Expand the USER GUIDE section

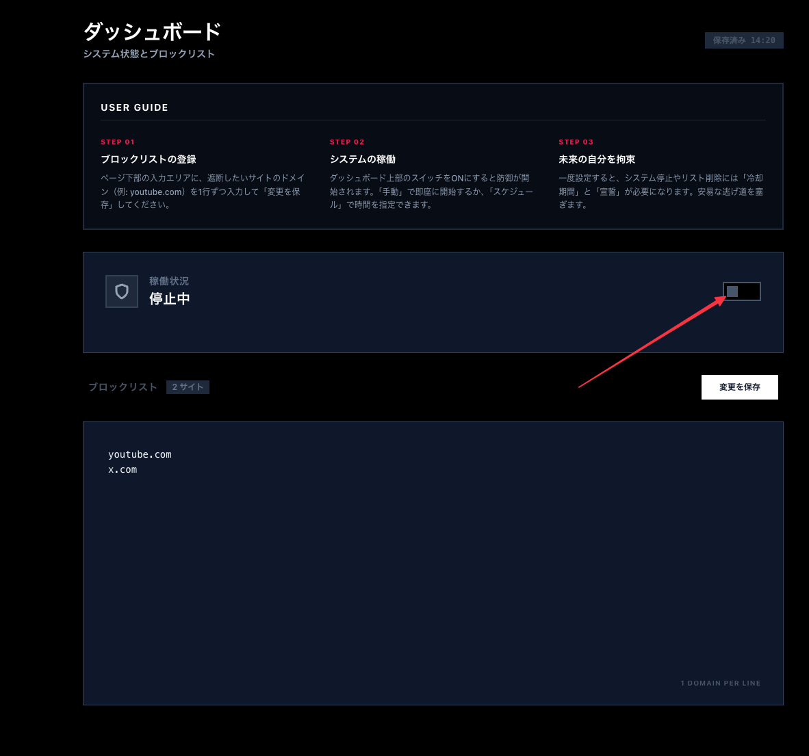pyautogui.click(x=134, y=107)
